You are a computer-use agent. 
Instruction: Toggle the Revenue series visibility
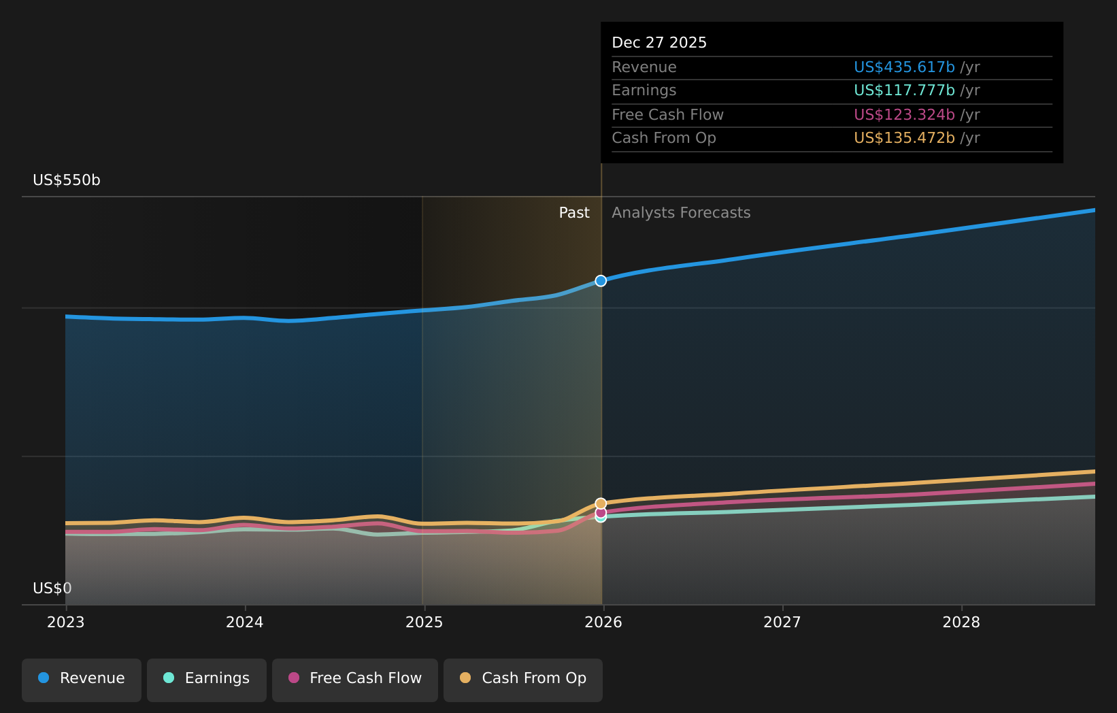pyautogui.click(x=82, y=678)
